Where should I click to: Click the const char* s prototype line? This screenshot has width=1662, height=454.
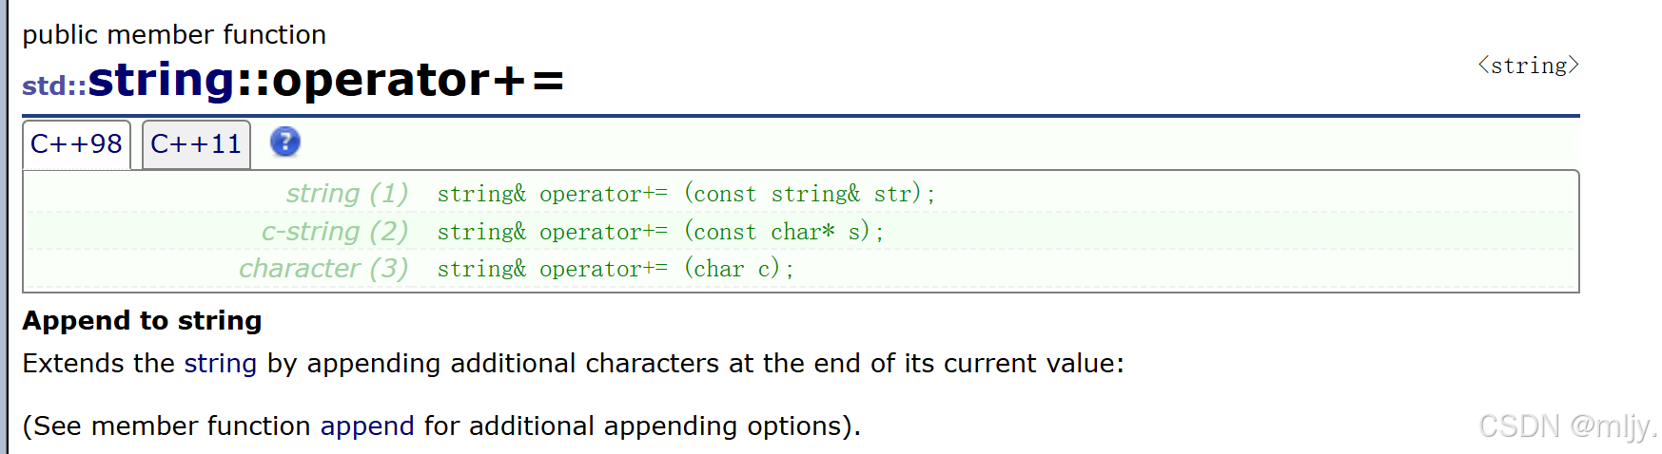660,232
